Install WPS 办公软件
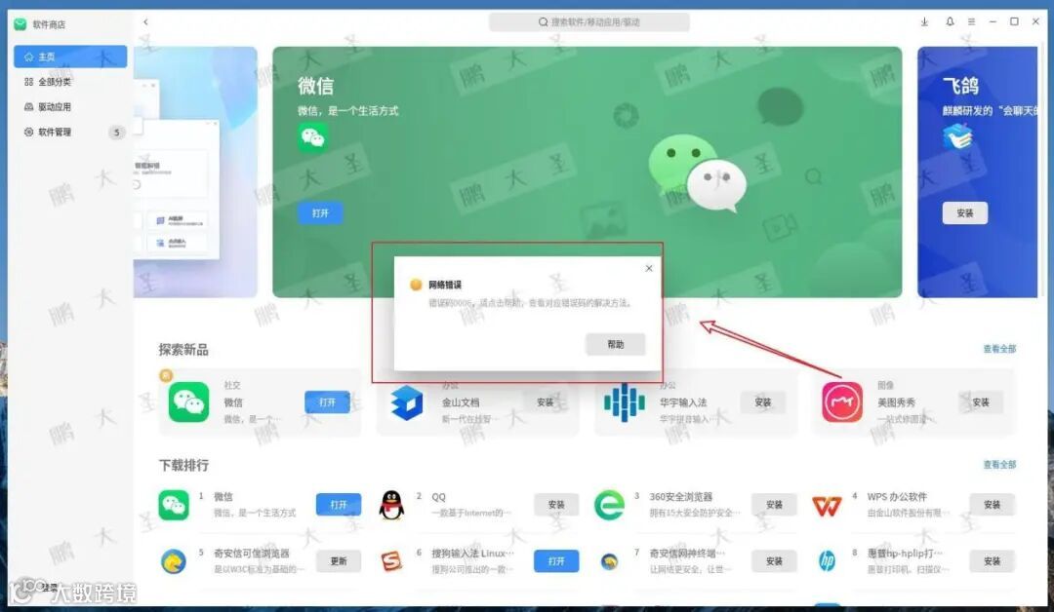This screenshot has height=612, width=1054. (x=993, y=505)
